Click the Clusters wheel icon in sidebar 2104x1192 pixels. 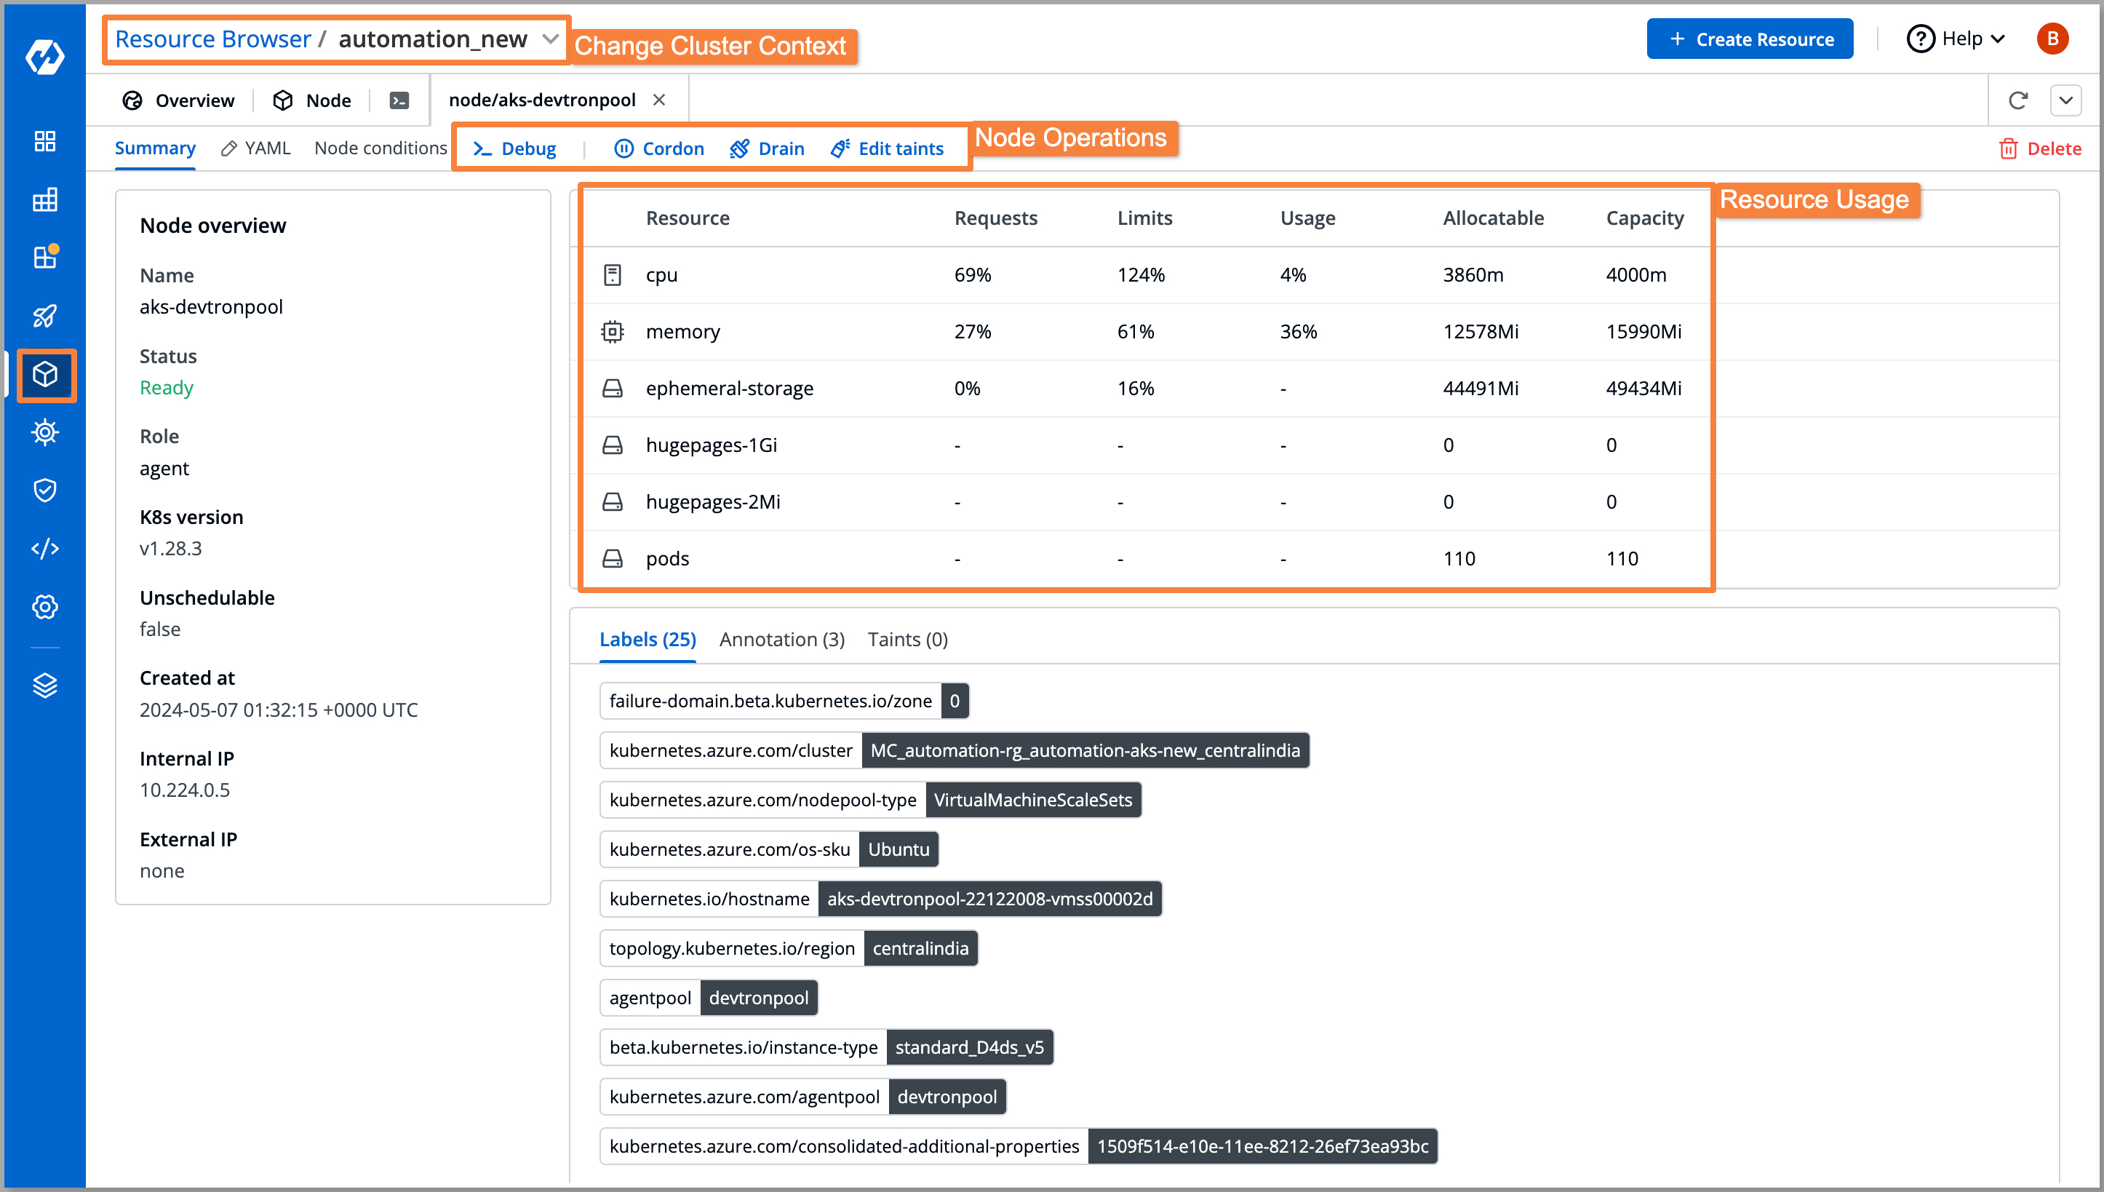[x=45, y=432]
